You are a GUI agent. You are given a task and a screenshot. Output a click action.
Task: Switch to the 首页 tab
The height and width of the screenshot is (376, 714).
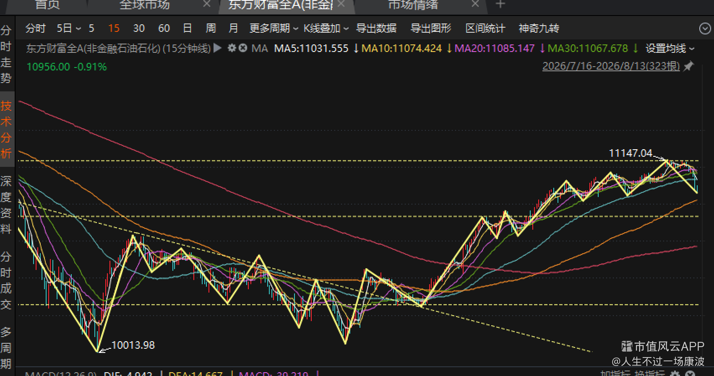pyautogui.click(x=47, y=5)
